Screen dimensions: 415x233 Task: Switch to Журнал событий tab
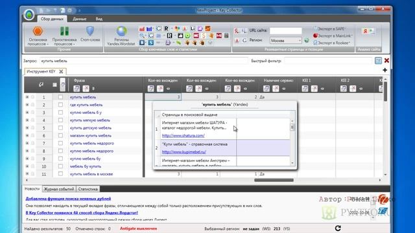pos(59,189)
